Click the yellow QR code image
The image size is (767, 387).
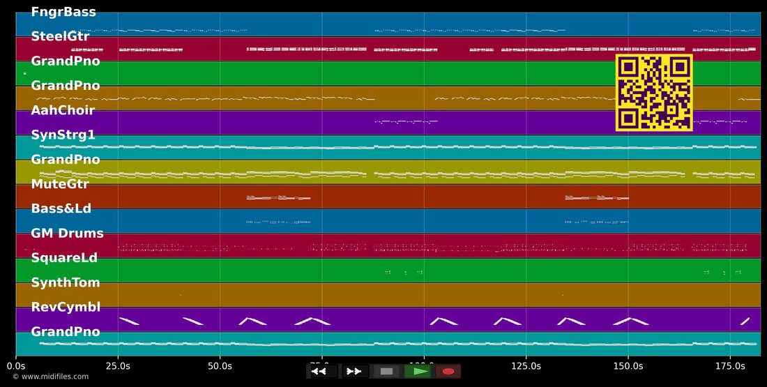(654, 93)
